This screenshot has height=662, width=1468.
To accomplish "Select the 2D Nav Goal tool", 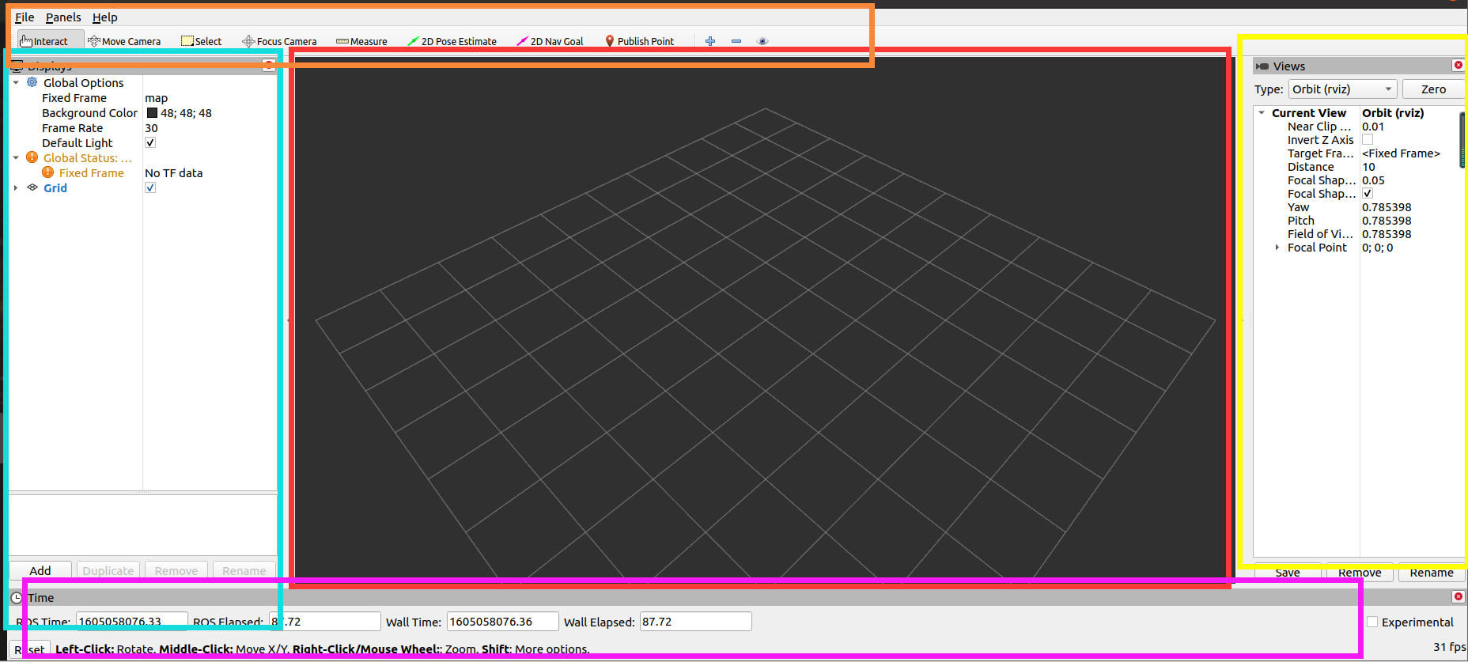I will [x=550, y=41].
